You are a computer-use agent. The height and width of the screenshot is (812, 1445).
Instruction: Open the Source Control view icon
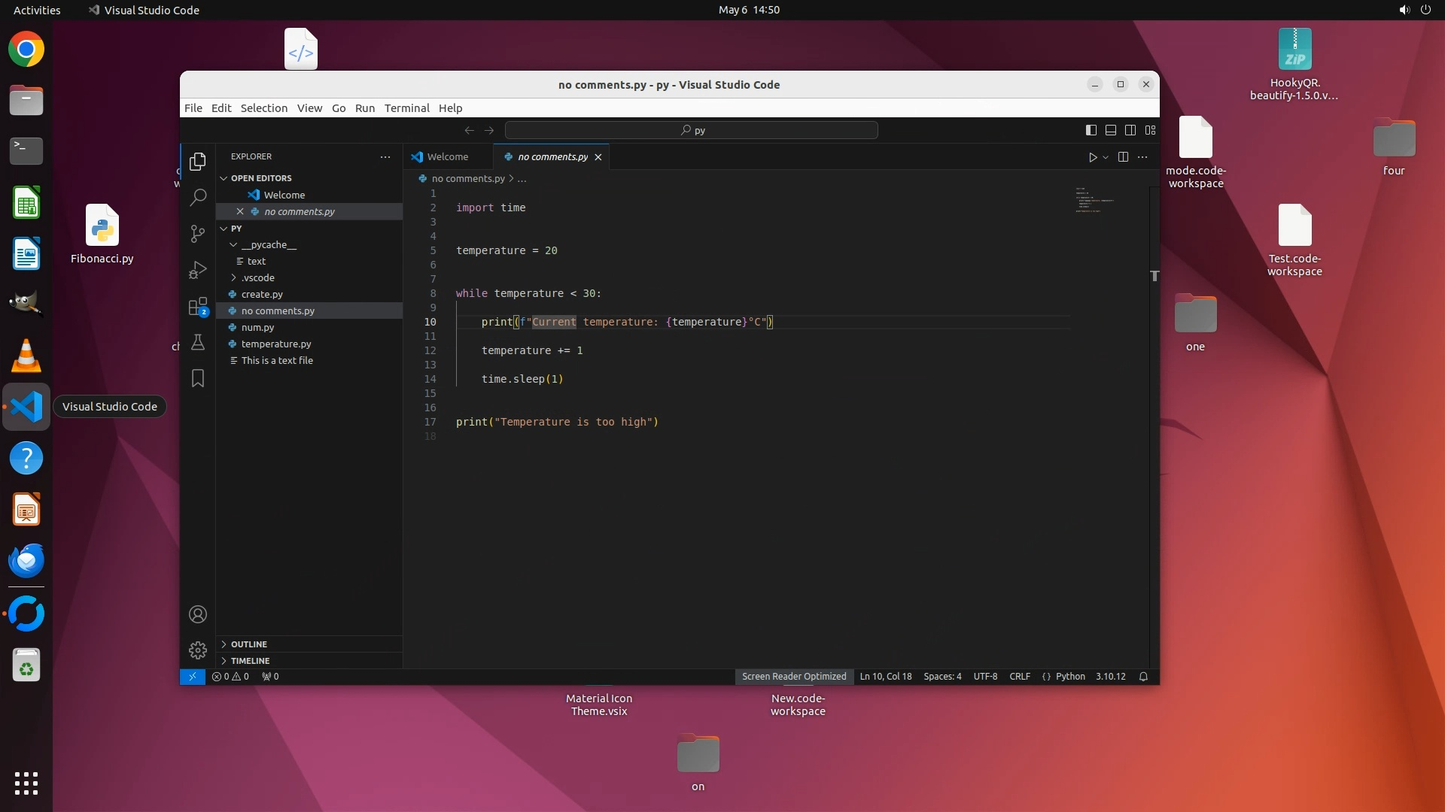[x=198, y=234]
